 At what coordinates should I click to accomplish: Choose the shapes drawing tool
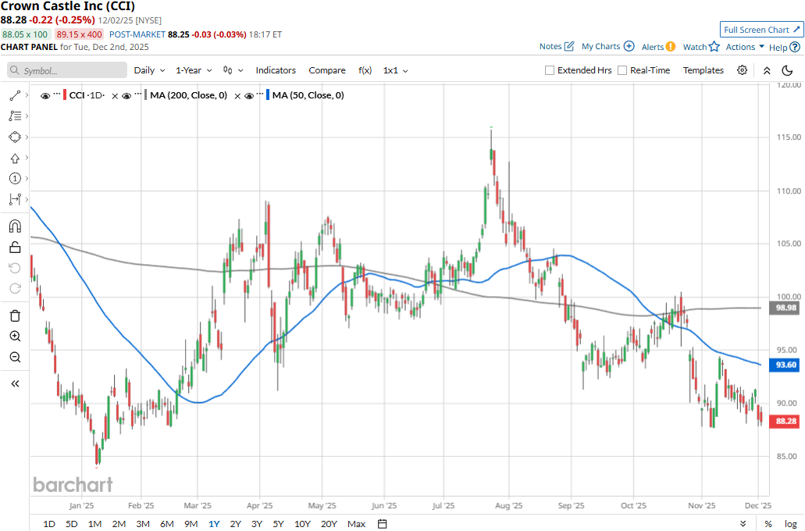pos(15,137)
